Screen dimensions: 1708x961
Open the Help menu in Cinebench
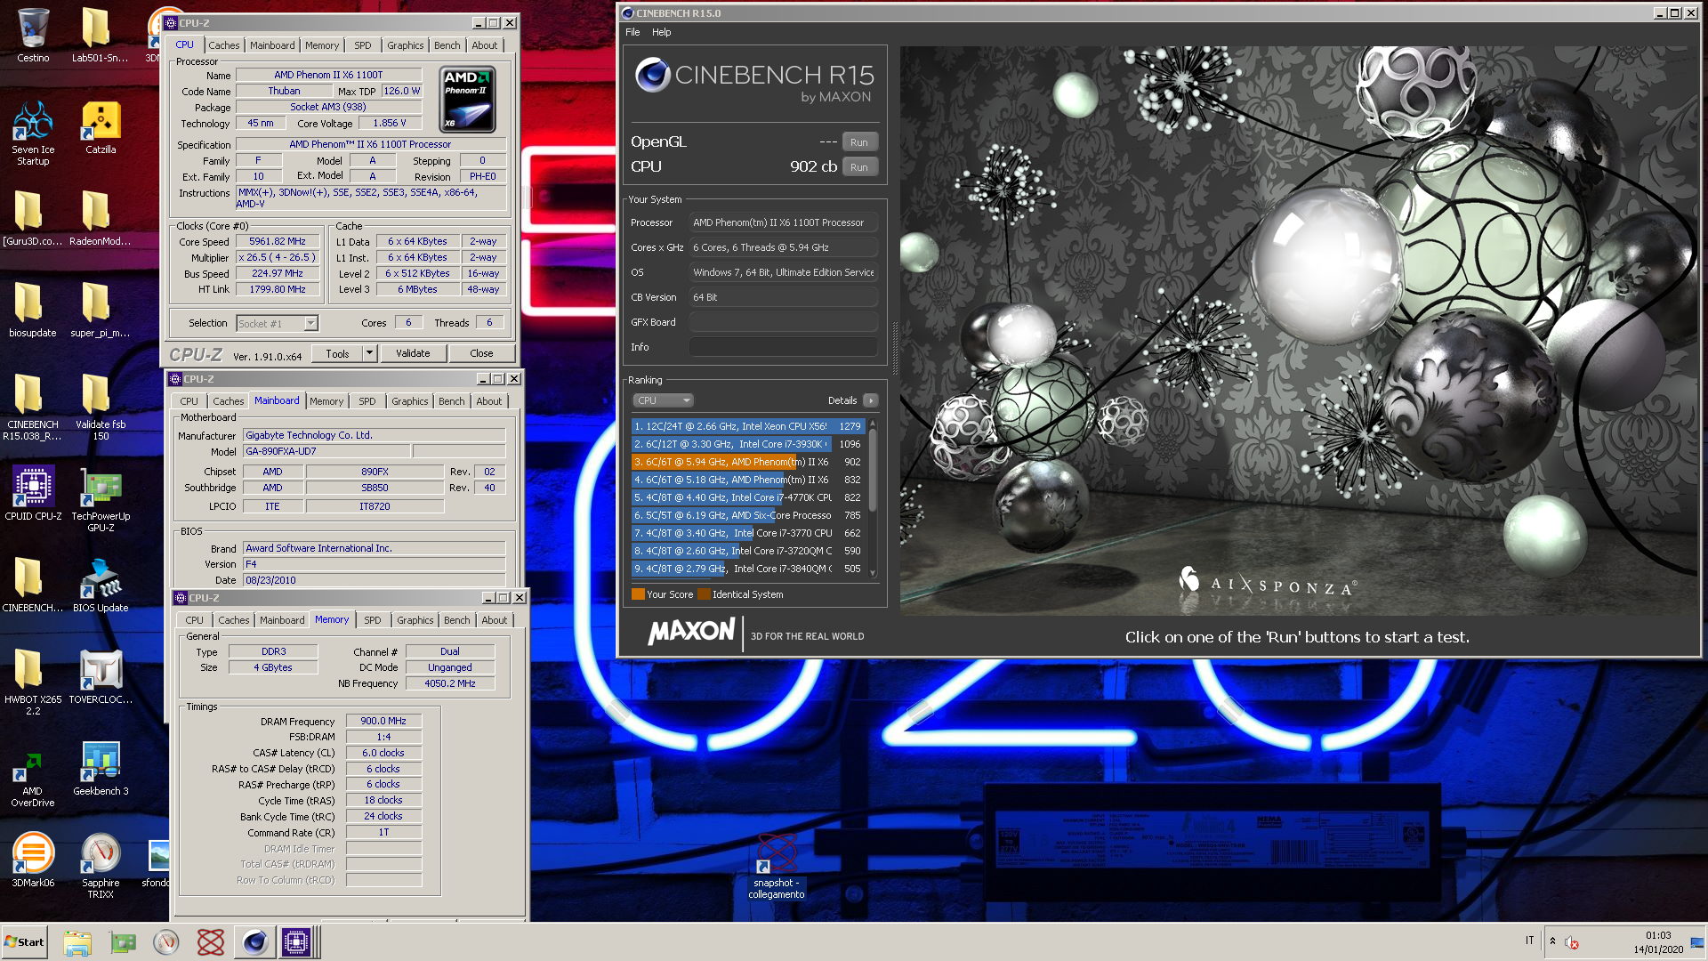click(661, 32)
